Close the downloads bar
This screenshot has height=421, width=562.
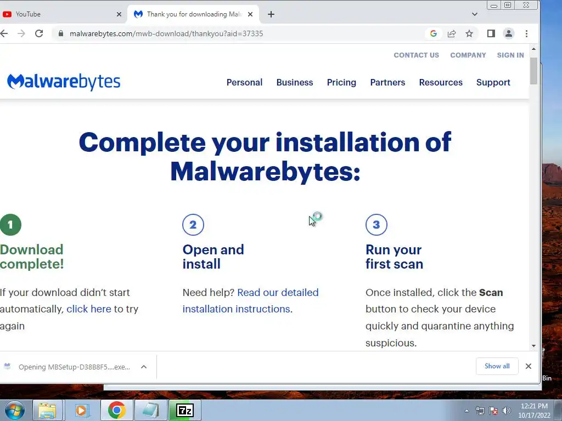529,366
